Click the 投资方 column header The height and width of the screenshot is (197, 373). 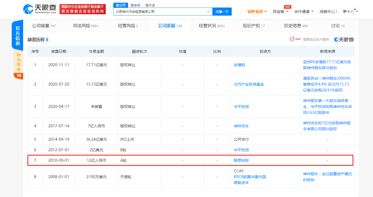(x=265, y=51)
